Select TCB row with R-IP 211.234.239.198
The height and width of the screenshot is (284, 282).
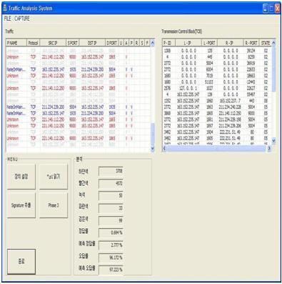click(x=217, y=119)
